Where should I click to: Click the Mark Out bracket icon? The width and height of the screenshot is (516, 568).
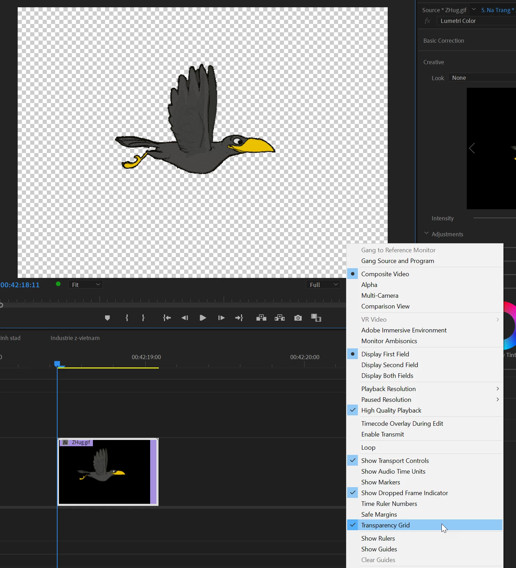(143, 318)
